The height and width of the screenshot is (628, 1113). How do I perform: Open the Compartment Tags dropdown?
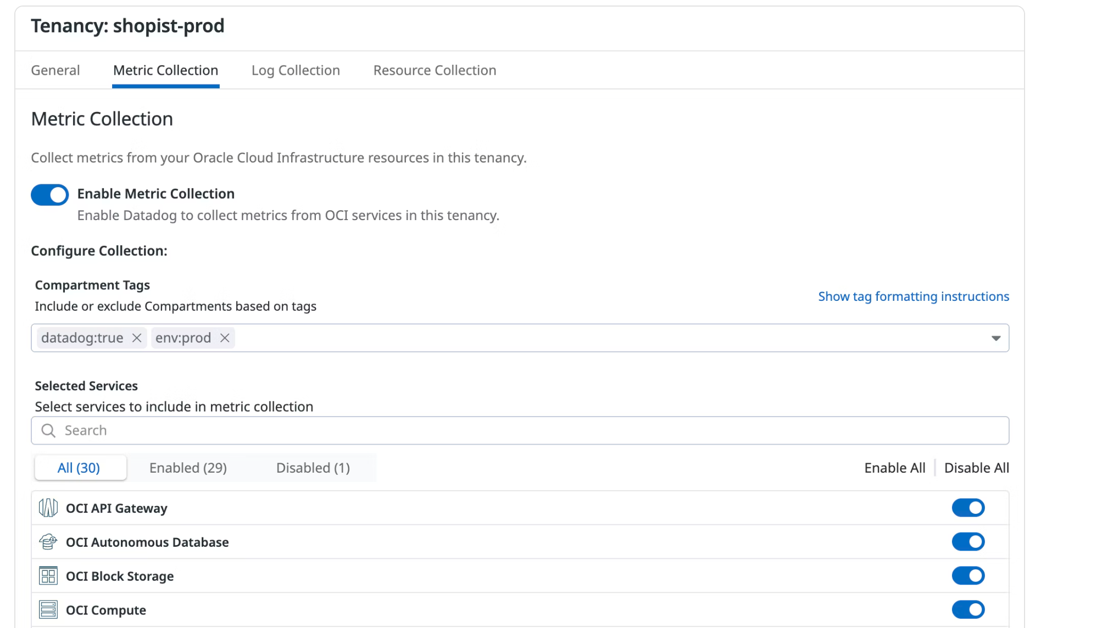pos(995,338)
